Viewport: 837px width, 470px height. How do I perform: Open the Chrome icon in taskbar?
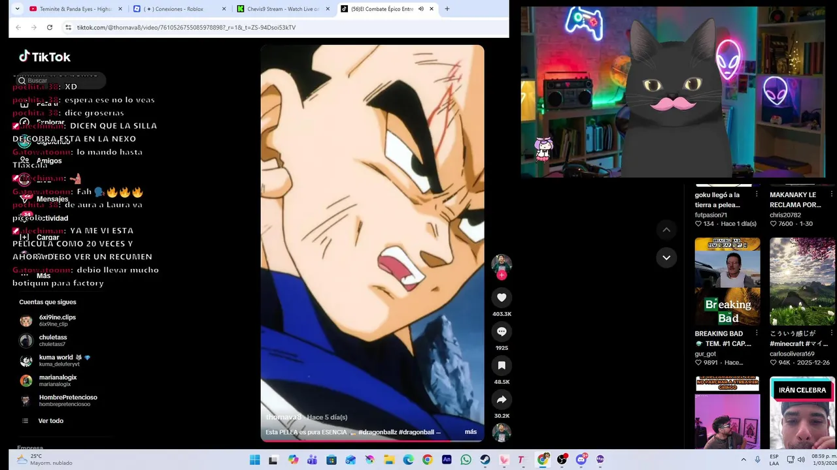click(427, 460)
